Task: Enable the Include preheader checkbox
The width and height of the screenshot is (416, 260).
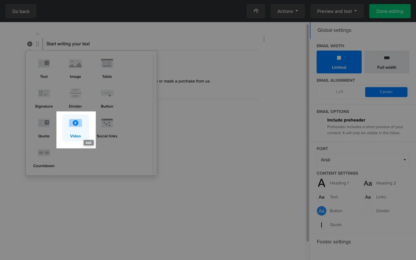Action: [320, 120]
